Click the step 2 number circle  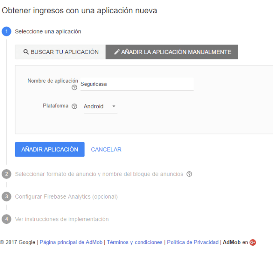tap(6, 174)
